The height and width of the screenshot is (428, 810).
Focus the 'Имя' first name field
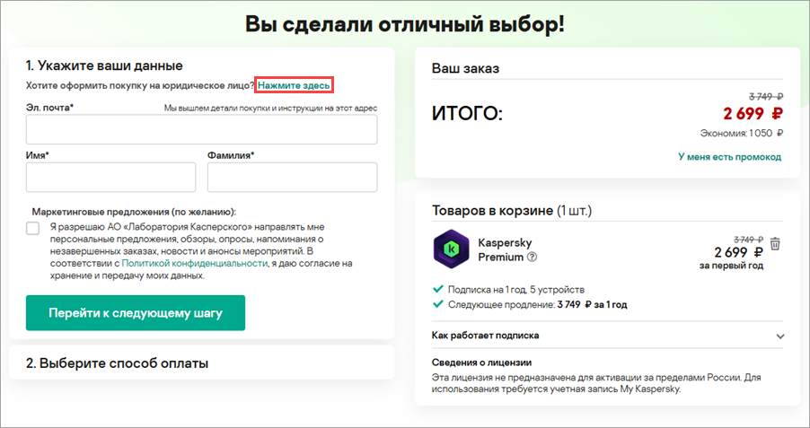[111, 177]
